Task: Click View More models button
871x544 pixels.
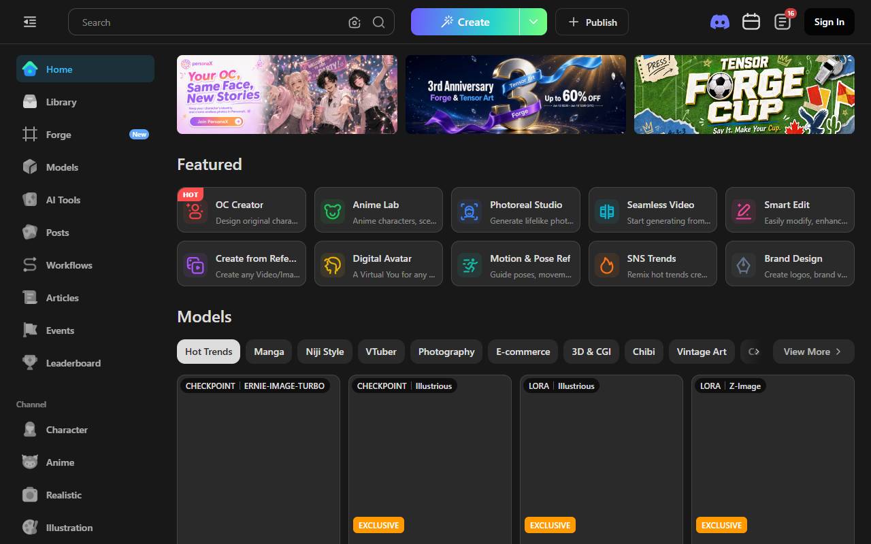Action: pyautogui.click(x=813, y=352)
